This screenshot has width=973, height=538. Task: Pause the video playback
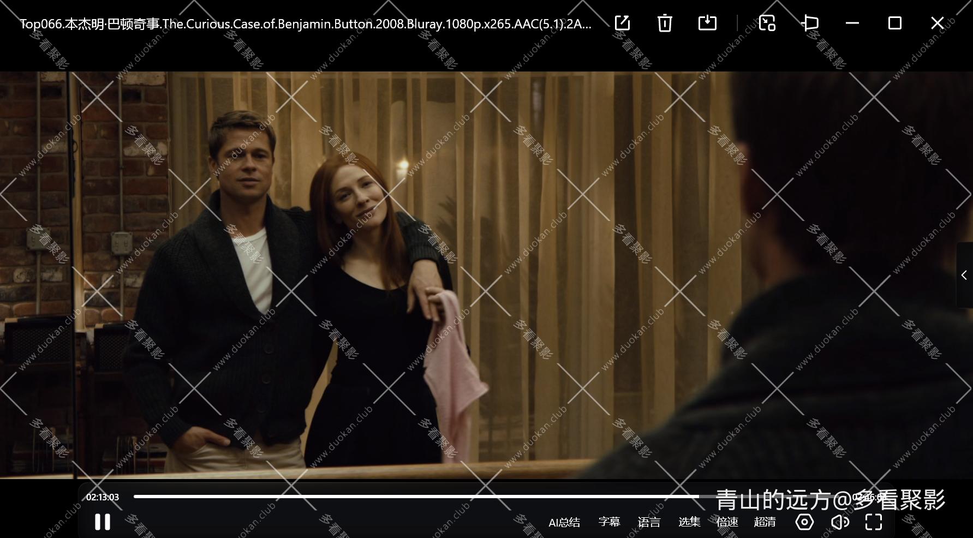102,522
